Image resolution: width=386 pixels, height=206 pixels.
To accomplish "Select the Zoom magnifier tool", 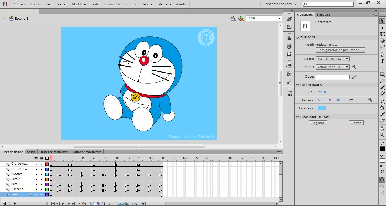I will pyautogui.click(x=382, y=135).
